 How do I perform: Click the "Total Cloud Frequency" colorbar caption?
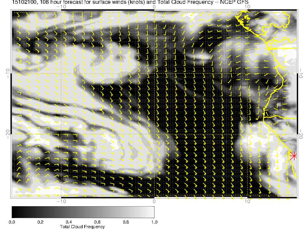click(82, 227)
